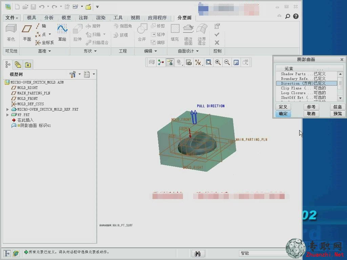
Task: Switch to the Tools (工具) tab
Action: (118, 18)
